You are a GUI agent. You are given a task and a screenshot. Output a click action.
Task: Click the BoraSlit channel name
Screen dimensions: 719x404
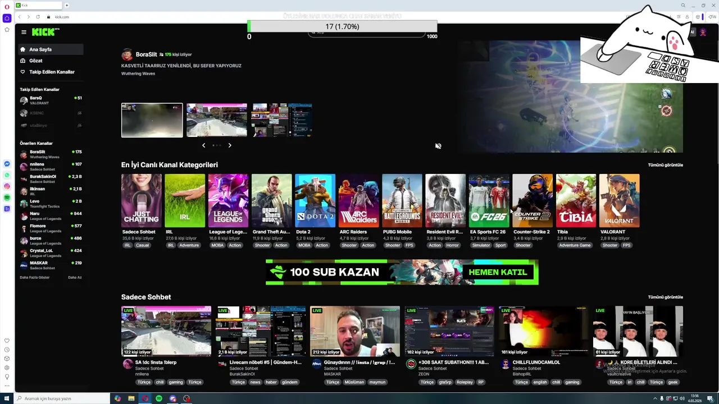(x=146, y=54)
